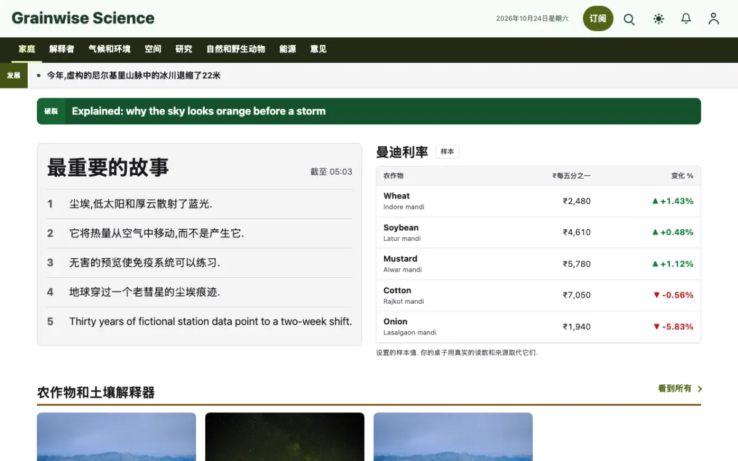Open the user account icon
Viewport: 738px width, 461px height.
[x=713, y=19]
